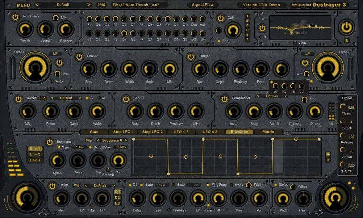Click the Envelope Speed knob
The height and width of the screenshot is (218, 363).
[57, 160]
